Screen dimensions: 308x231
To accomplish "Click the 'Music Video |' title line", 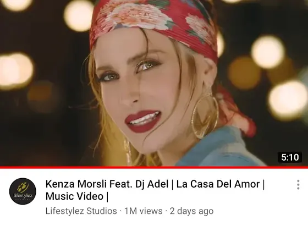I will 77,196.
